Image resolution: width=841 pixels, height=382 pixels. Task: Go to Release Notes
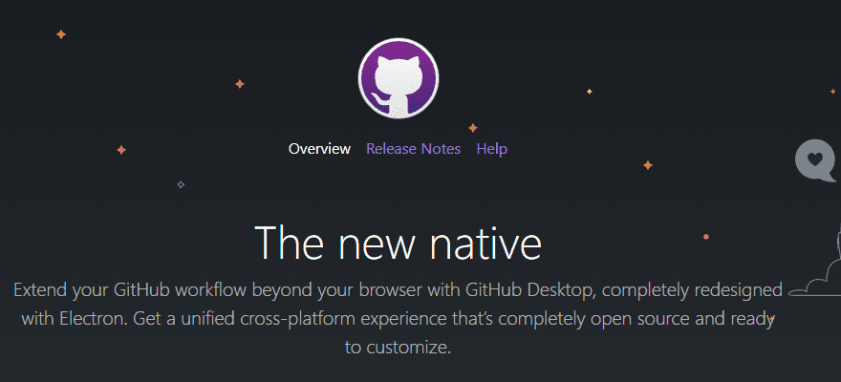pyautogui.click(x=413, y=149)
